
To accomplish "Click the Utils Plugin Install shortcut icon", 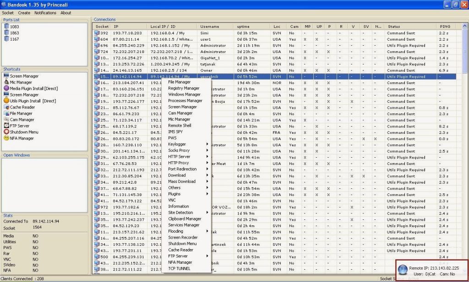I will (6, 101).
